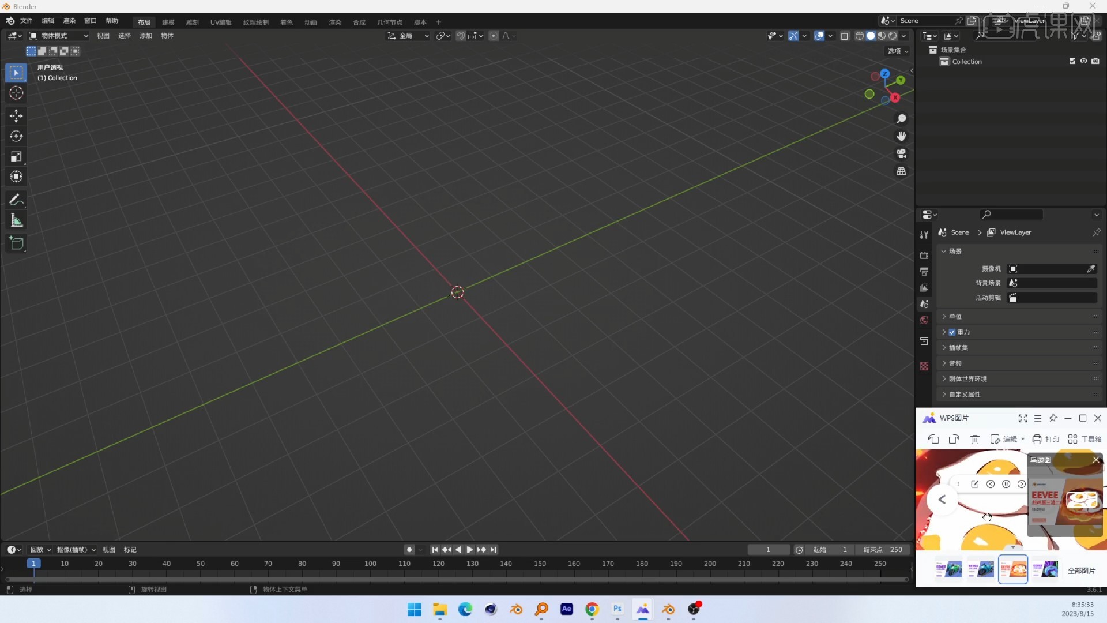The image size is (1107, 623).
Task: Open the View Layer properties tab
Action: click(x=924, y=287)
